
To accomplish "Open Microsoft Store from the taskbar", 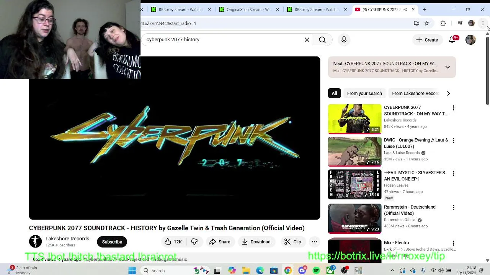I will coord(274,270).
